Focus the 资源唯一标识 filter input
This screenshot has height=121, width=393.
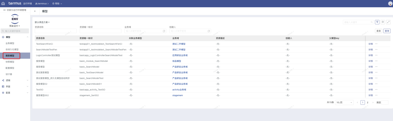tap(100, 31)
